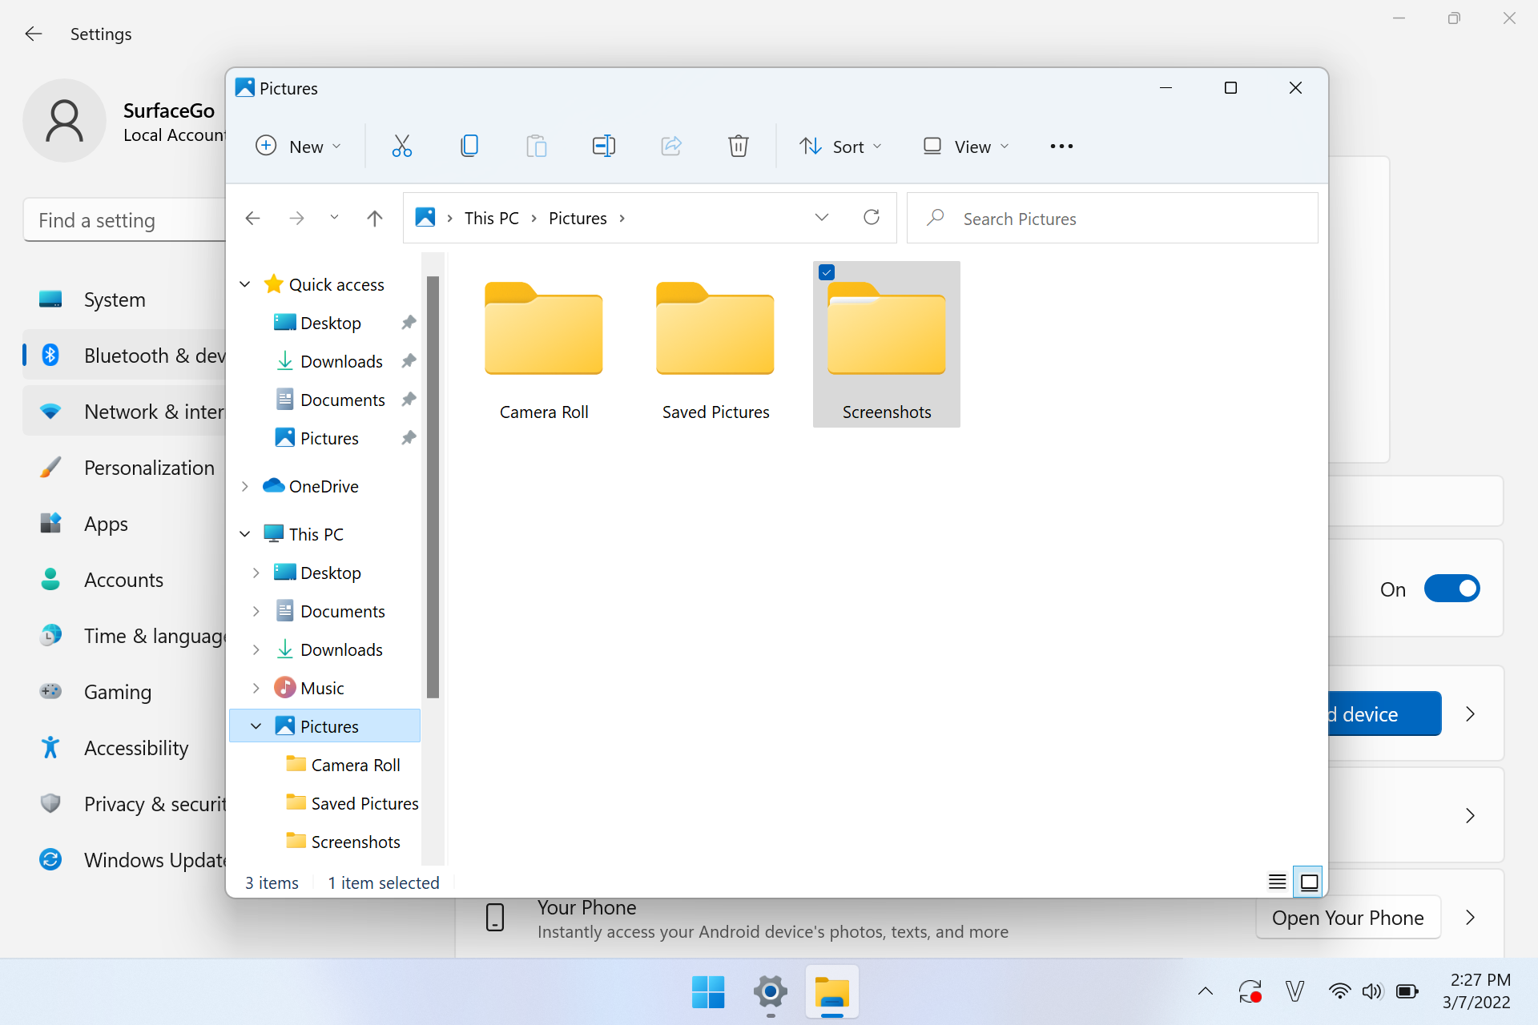Viewport: 1538px width, 1025px height.
Task: Open the View menu
Action: tap(966, 147)
